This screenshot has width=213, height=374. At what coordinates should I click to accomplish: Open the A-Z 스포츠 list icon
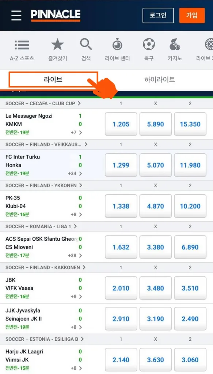click(22, 45)
